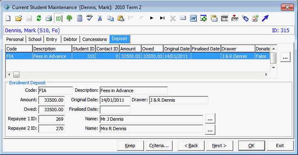
Task: Click the Drawer field 'J & R Dennis'
Action: tap(178, 100)
